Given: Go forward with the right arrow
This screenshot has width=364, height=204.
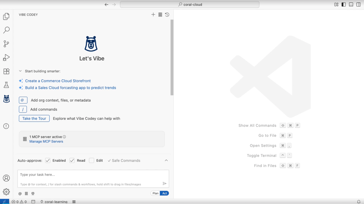Looking at the screenshot, I should point(114,5).
